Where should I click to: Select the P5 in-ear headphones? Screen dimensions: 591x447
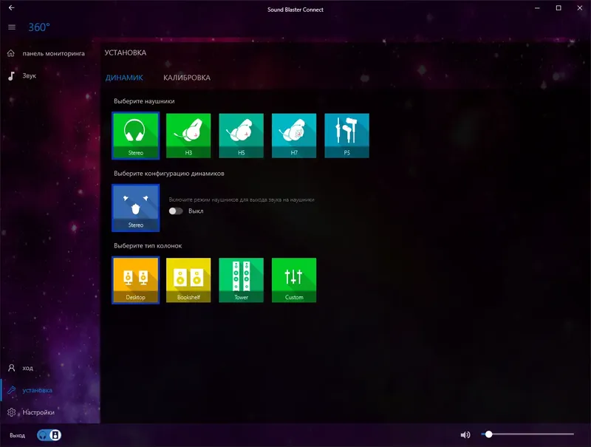[x=347, y=134]
